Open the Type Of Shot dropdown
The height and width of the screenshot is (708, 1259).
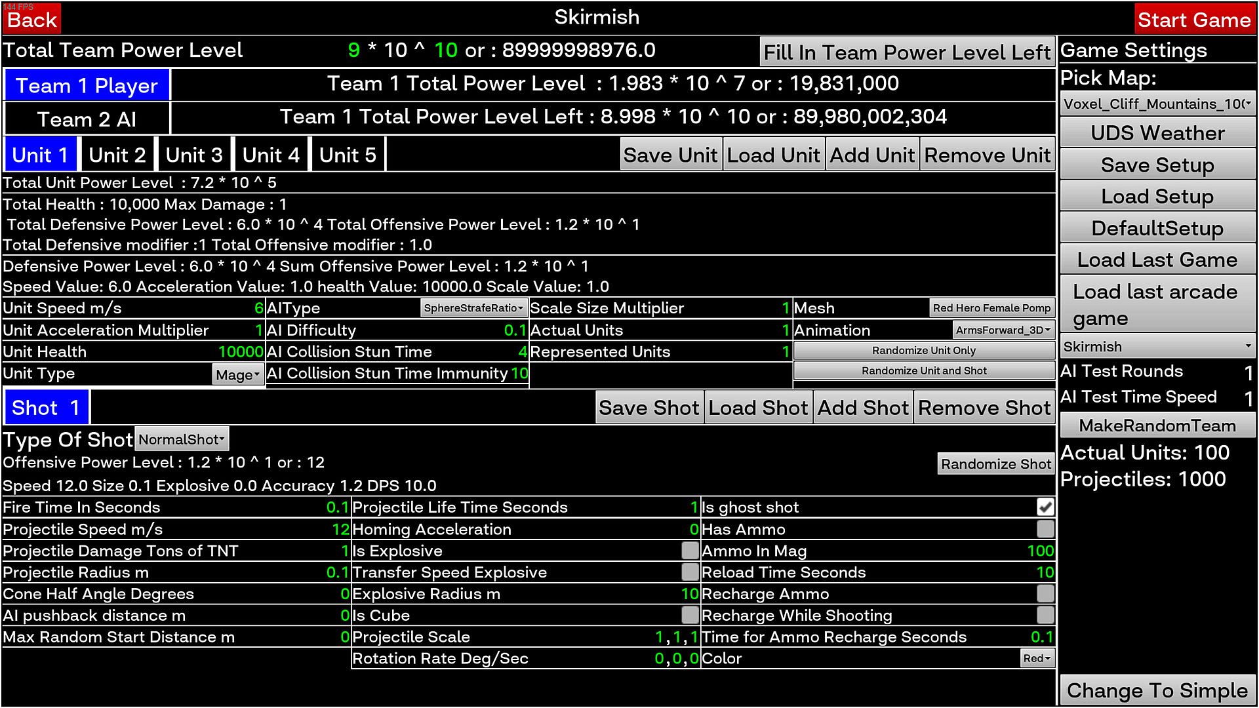(182, 440)
